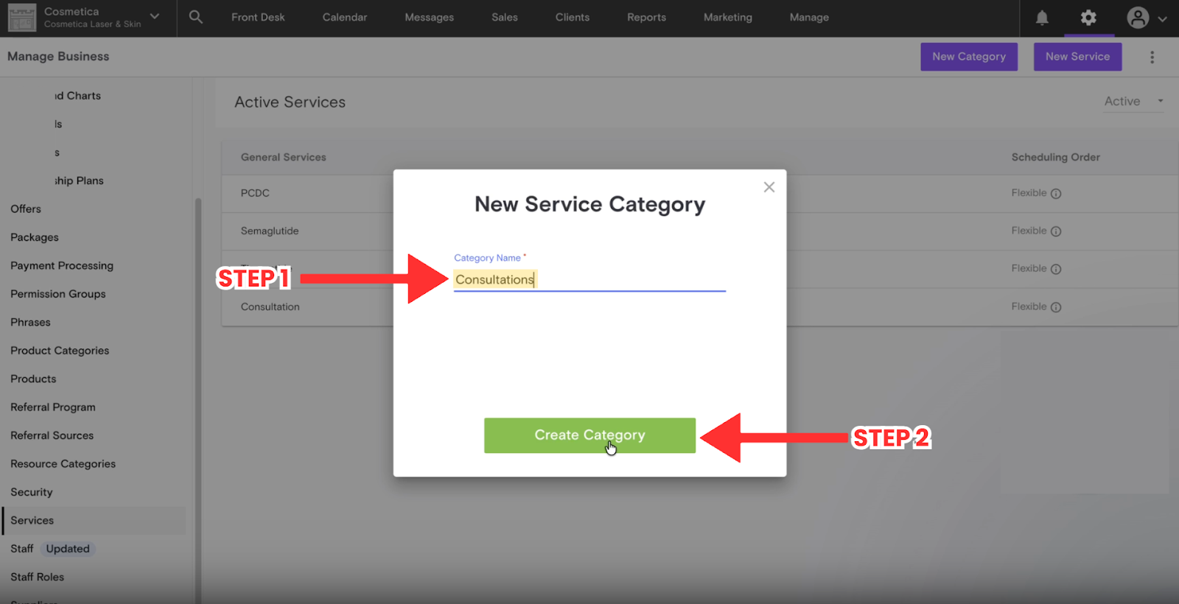Click the Create Category button
The image size is (1179, 604).
[x=589, y=435]
